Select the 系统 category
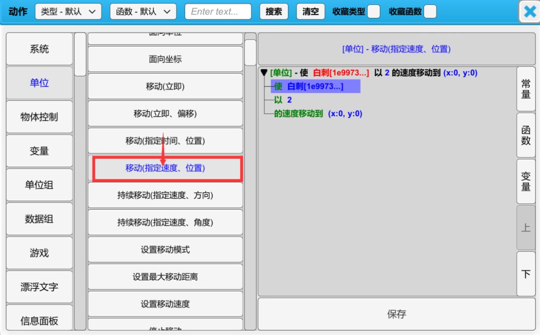The width and height of the screenshot is (540, 335). [39, 49]
